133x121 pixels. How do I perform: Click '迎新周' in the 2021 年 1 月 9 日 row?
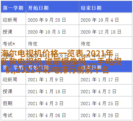click(x=10, y=80)
